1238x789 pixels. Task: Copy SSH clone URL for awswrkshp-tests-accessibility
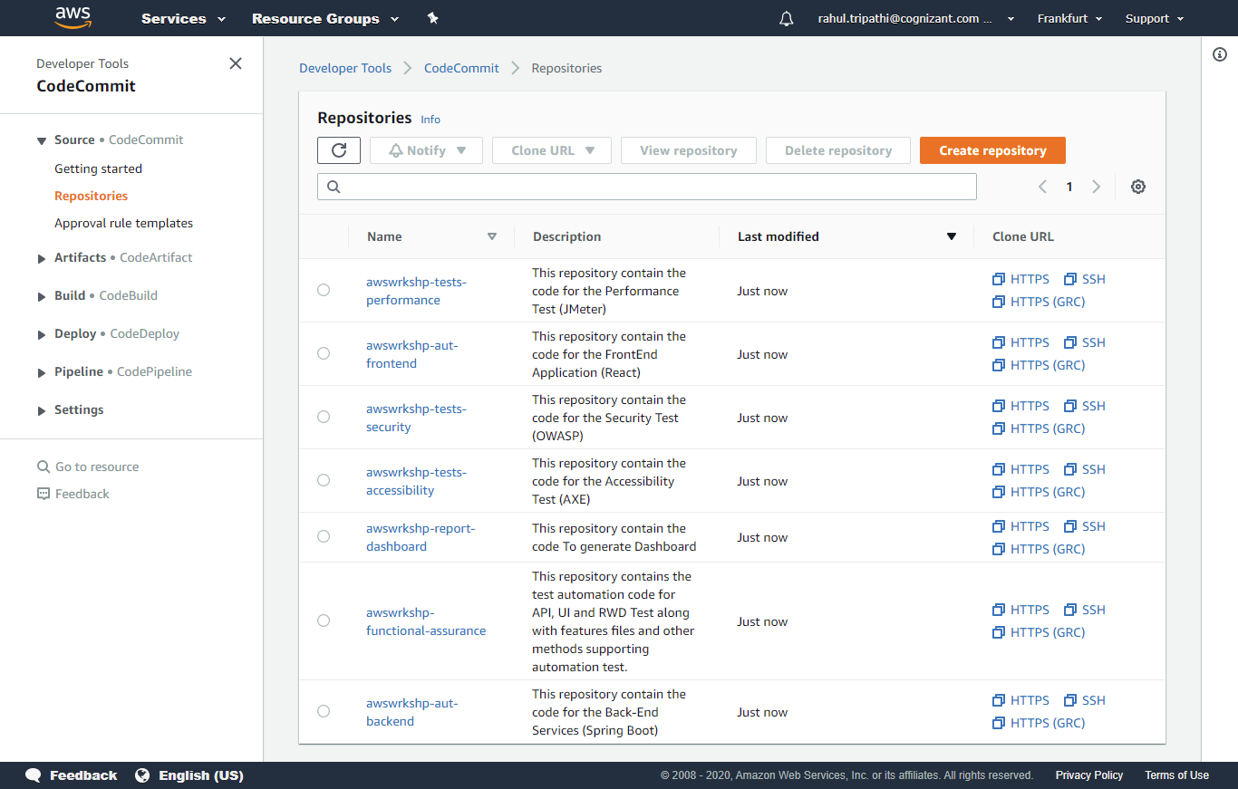click(1085, 469)
